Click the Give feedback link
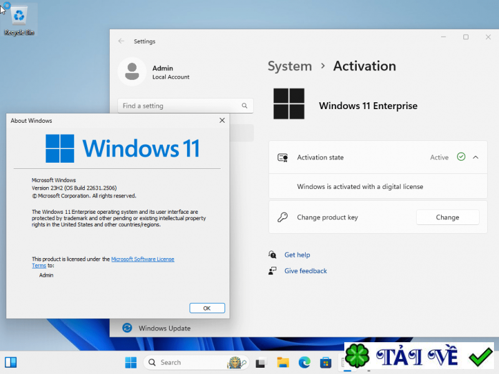This screenshot has height=374, width=499. tap(305, 271)
